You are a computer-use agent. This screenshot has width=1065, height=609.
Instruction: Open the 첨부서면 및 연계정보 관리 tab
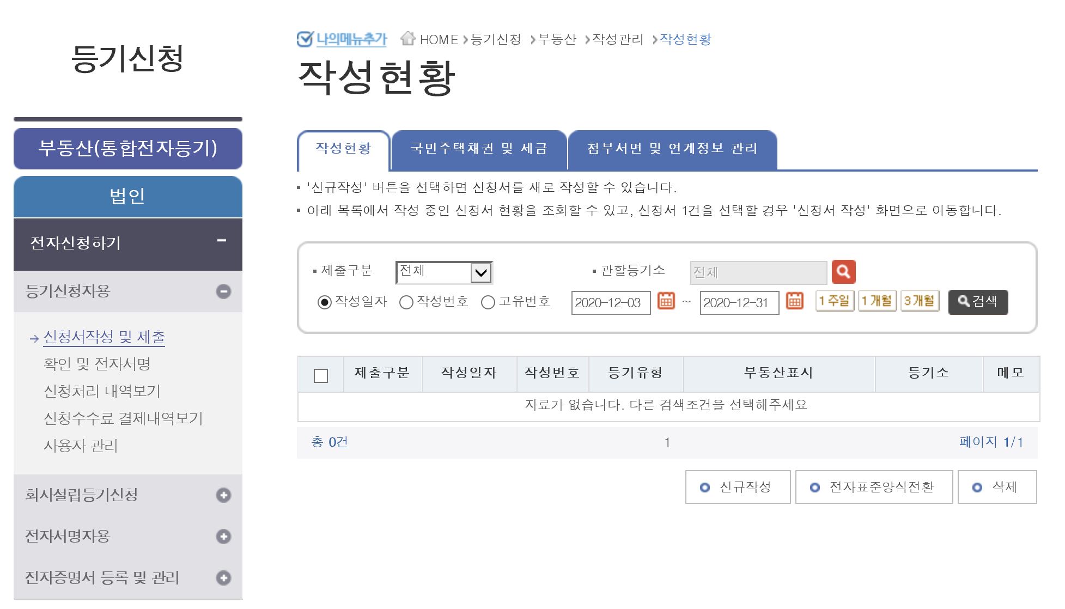click(x=672, y=149)
